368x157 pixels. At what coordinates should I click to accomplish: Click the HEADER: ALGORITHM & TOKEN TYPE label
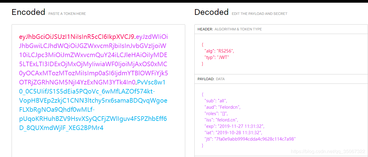click(x=230, y=29)
